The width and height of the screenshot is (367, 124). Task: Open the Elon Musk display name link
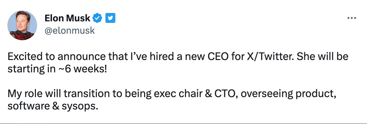point(67,19)
